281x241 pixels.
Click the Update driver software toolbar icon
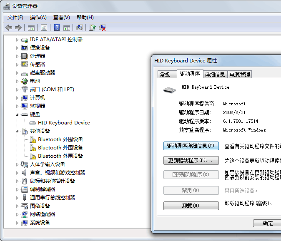[93, 27]
